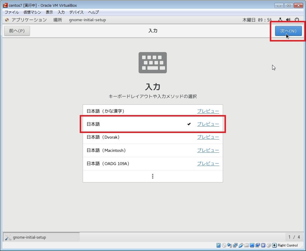The image size is (306, 251).
Task: Click the mouse integration icon in status bar
Action: pyautogui.click(x=269, y=245)
